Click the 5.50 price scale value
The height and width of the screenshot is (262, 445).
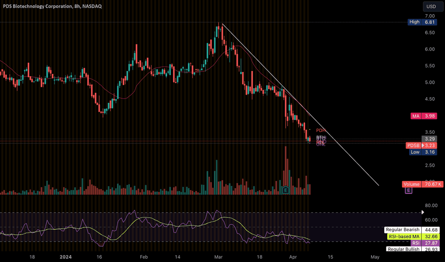click(x=430, y=66)
